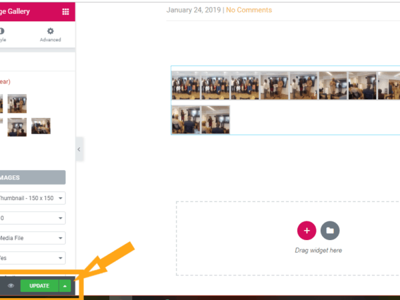Collapse the editor panel with arrow handle
Screen dimensions: 400x300
[x=79, y=149]
